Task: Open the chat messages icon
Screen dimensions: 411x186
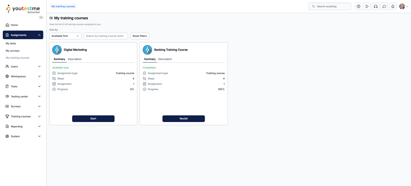Action: (x=384, y=6)
